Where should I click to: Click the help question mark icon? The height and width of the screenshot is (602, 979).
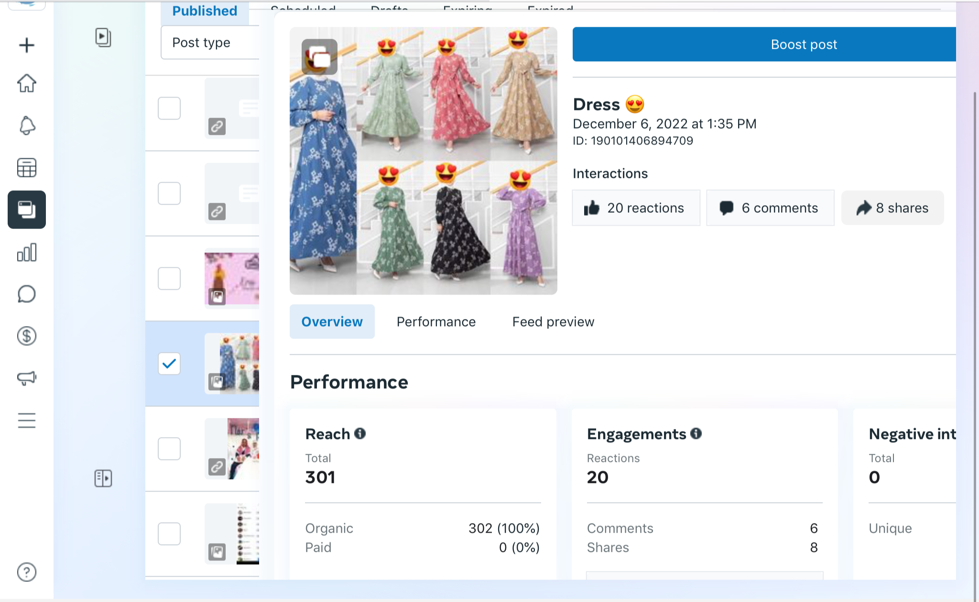pyautogui.click(x=27, y=572)
